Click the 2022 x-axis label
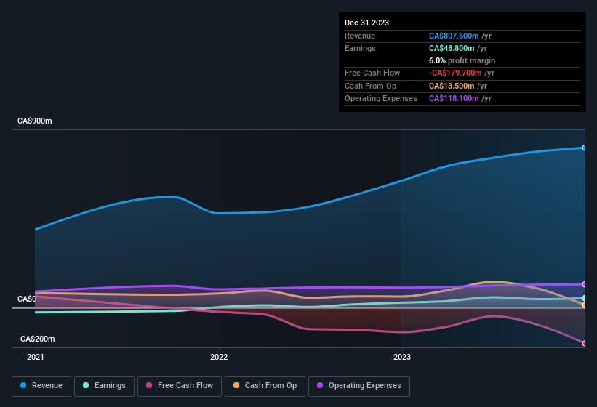The image size is (597, 407). (x=219, y=357)
